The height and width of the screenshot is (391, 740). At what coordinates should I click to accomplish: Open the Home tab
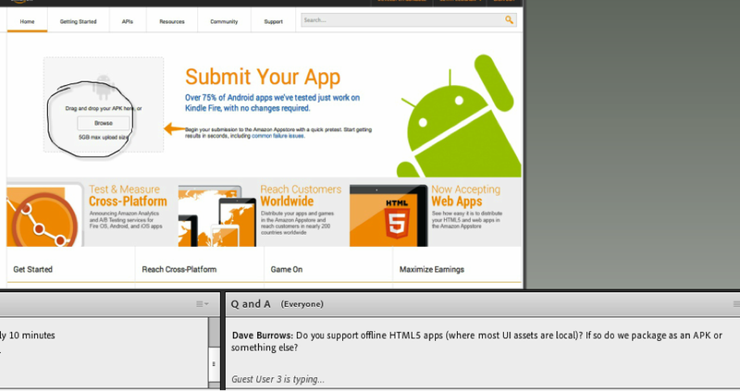pos(27,21)
